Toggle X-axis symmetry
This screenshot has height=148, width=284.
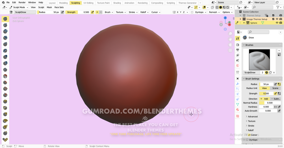(177, 12)
